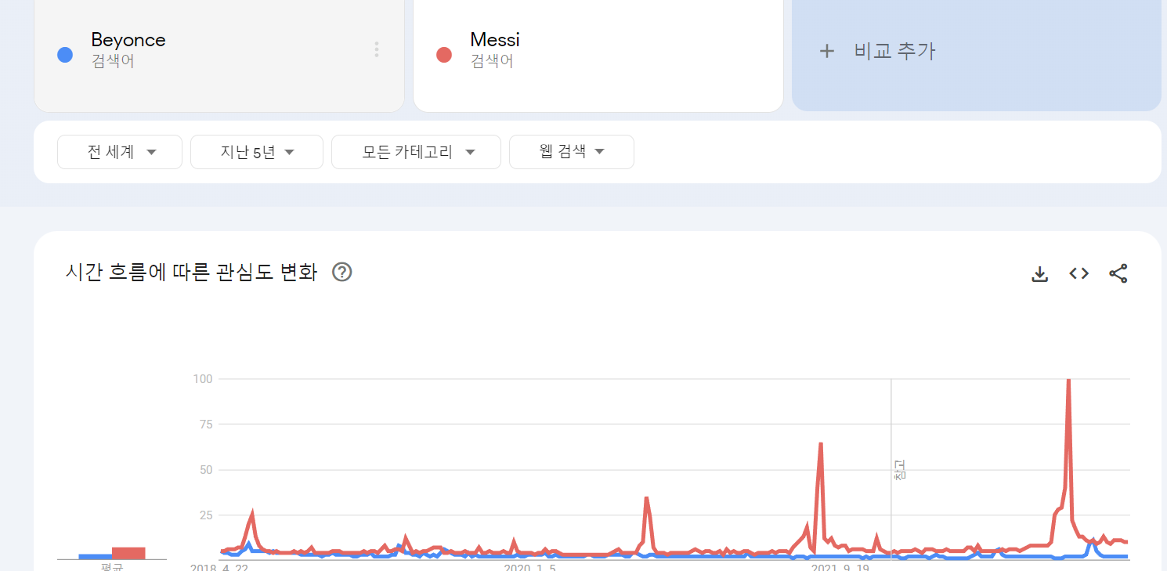Select the Beyonce search term card

click(219, 50)
